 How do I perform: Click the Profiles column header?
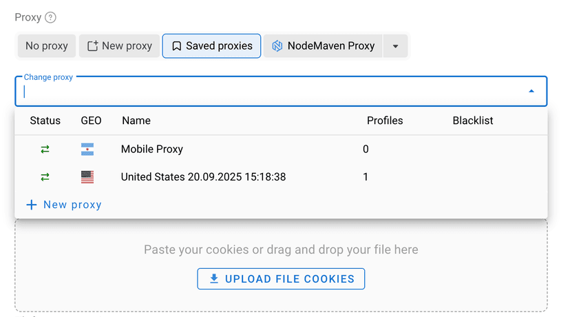[385, 121]
